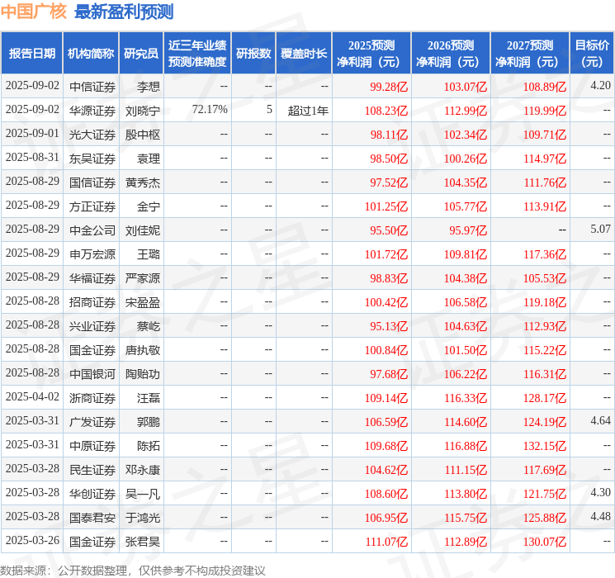Click researcher 张君昊 cell
615x578 pixels.
coord(143,541)
